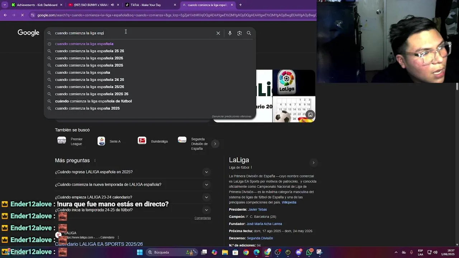Pick suggestion 'liga española 24 25'
459x258 pixels.
pos(150,80)
